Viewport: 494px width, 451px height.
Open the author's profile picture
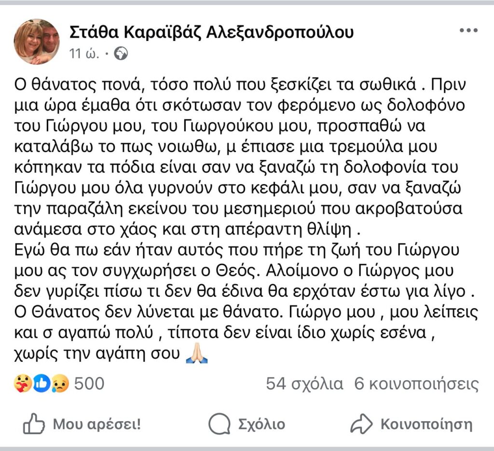37,41
